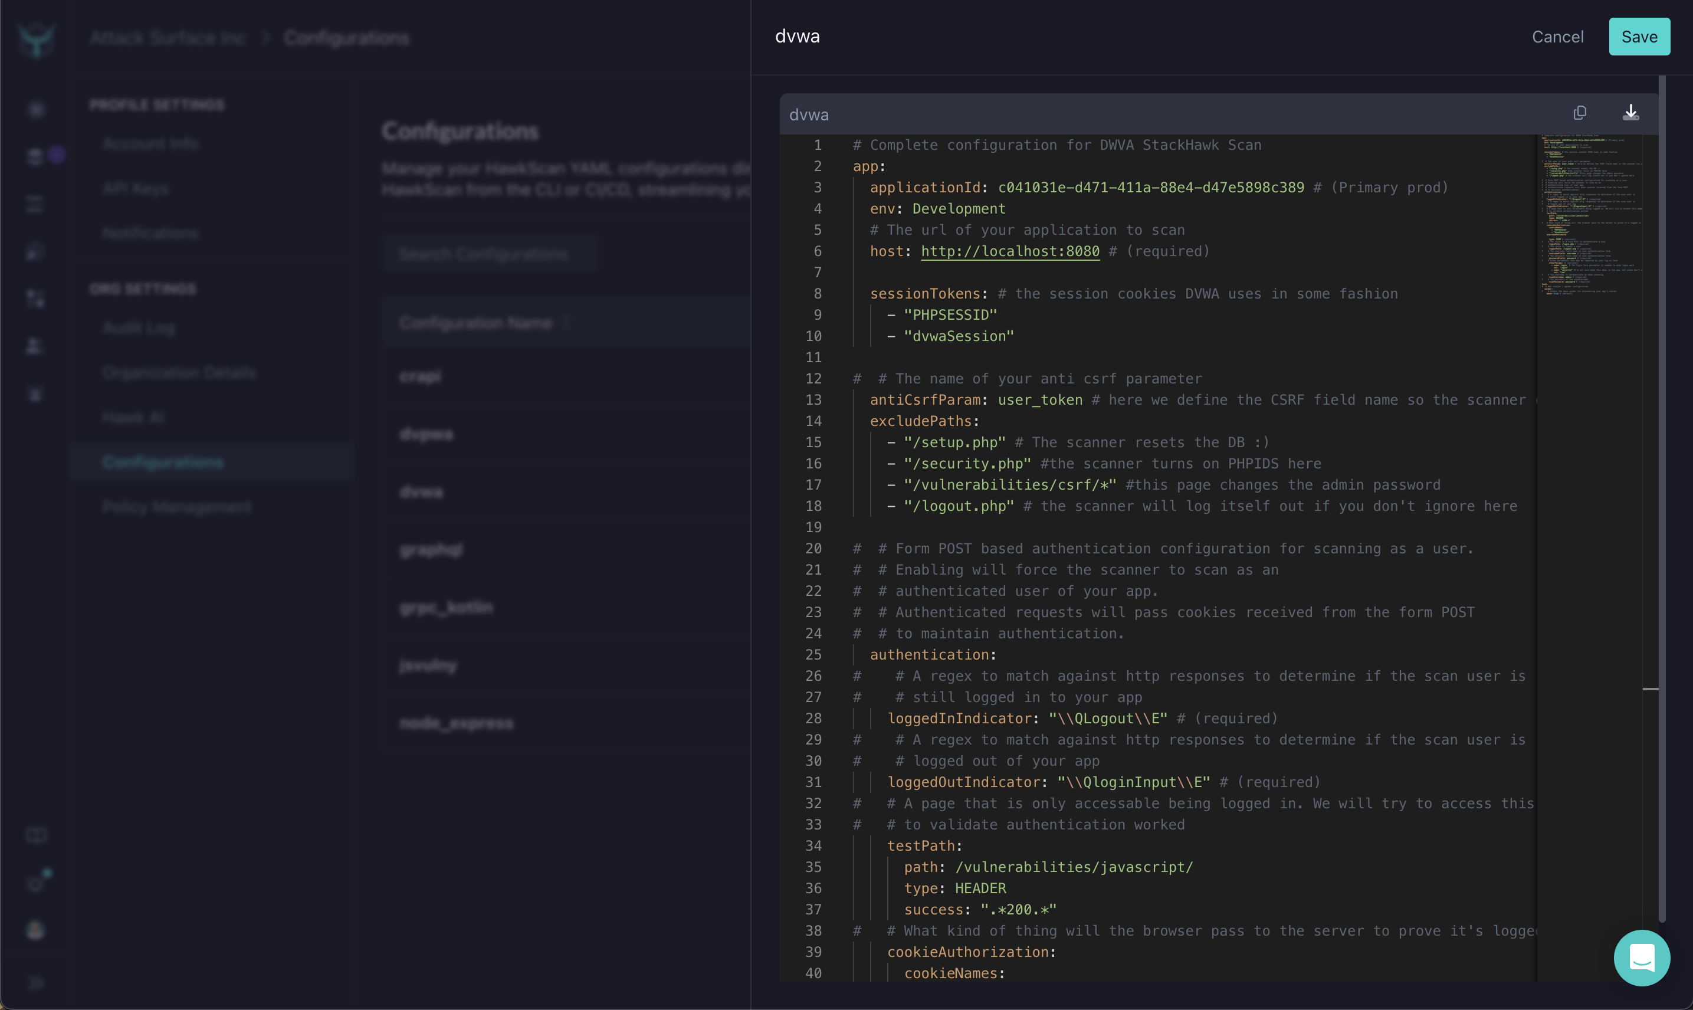Copy the dvwa configuration to clipboard
This screenshot has height=1010, width=1693.
point(1579,113)
